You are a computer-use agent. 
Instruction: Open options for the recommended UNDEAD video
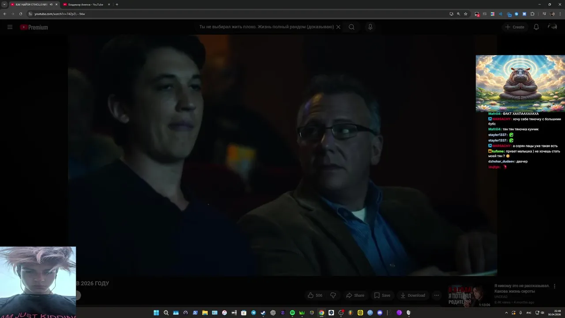[x=555, y=286]
